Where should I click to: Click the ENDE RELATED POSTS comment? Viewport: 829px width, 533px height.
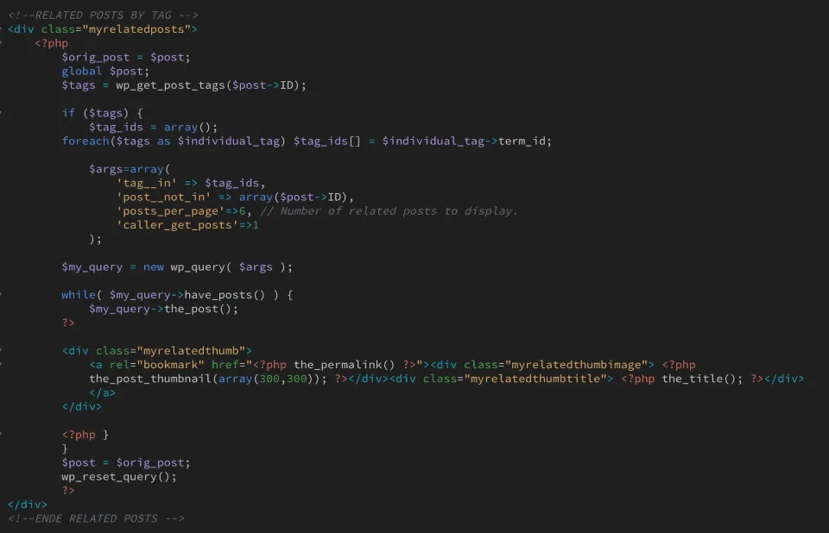point(96,518)
